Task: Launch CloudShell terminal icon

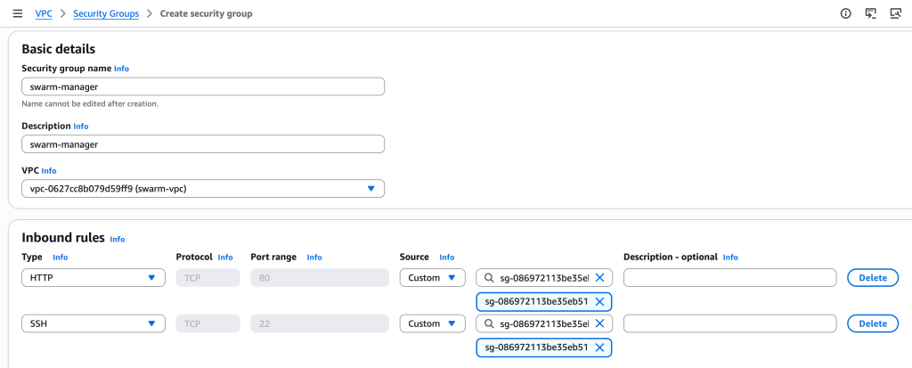Action: tap(870, 13)
